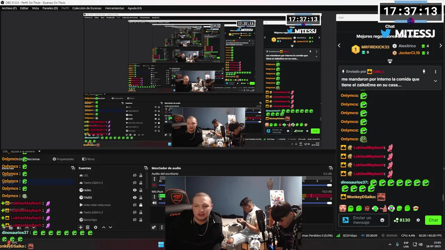Open source properties gear in Fuentes toolbar
The width and height of the screenshot is (445, 250).
click(x=95, y=227)
